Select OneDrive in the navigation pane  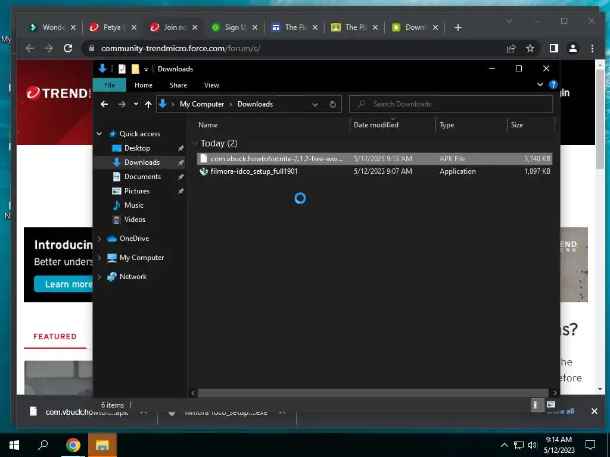(x=134, y=239)
